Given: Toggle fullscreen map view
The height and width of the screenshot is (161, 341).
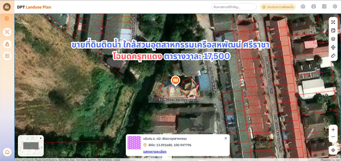Looking at the screenshot, I should point(333,22).
